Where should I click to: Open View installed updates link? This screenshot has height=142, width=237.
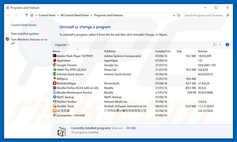25,33
